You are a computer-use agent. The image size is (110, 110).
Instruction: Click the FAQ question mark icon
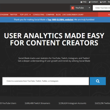click(81, 2)
